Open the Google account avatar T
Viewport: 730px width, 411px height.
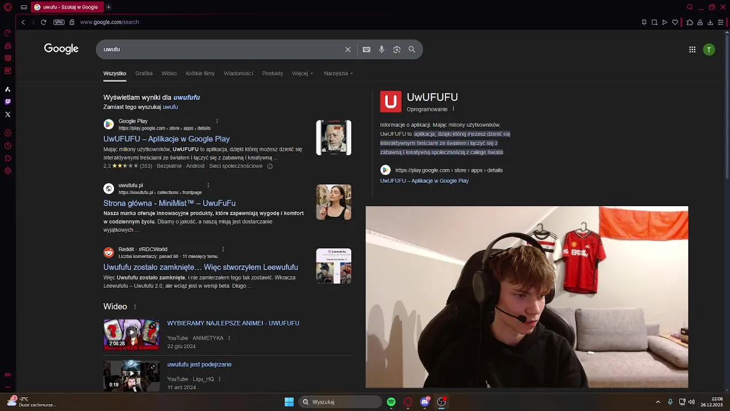[709, 50]
